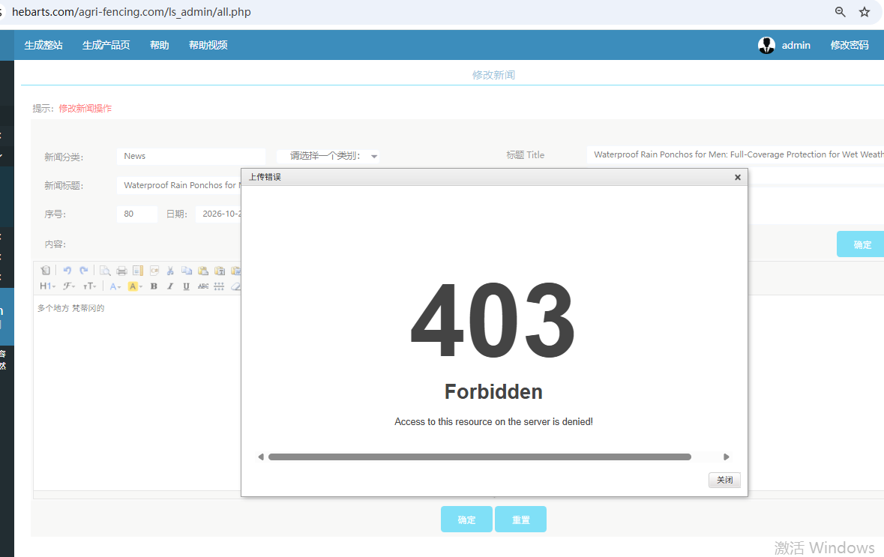
Task: Redo the last undone edit
Action: (x=83, y=271)
